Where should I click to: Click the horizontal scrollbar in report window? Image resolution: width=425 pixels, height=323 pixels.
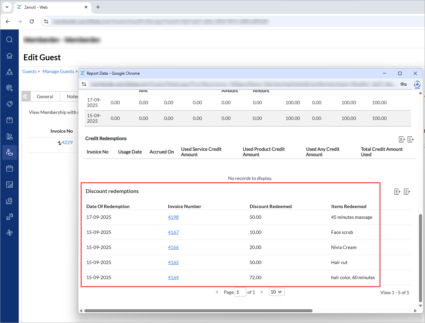click(x=198, y=311)
